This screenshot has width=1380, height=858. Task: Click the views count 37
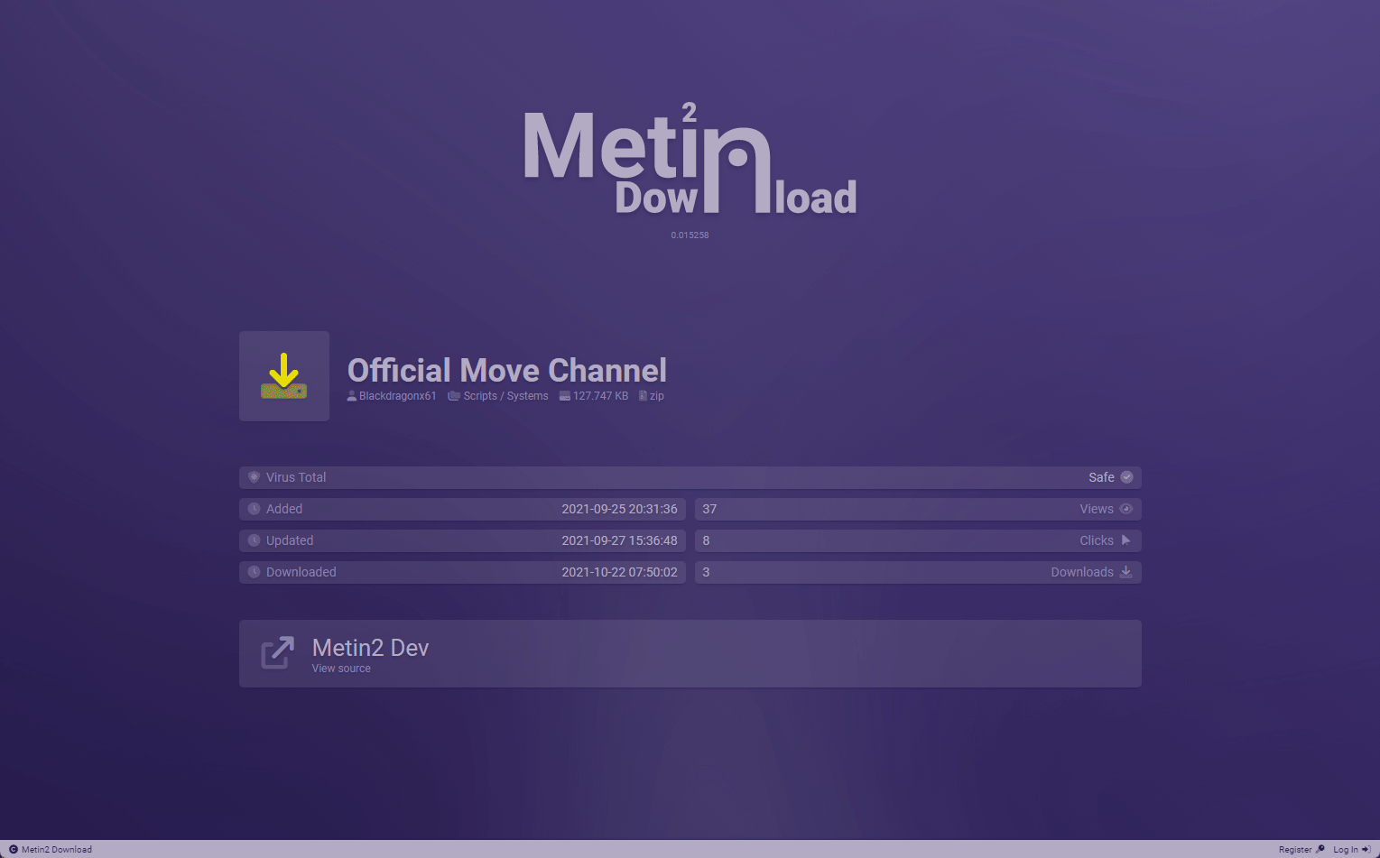coord(709,509)
